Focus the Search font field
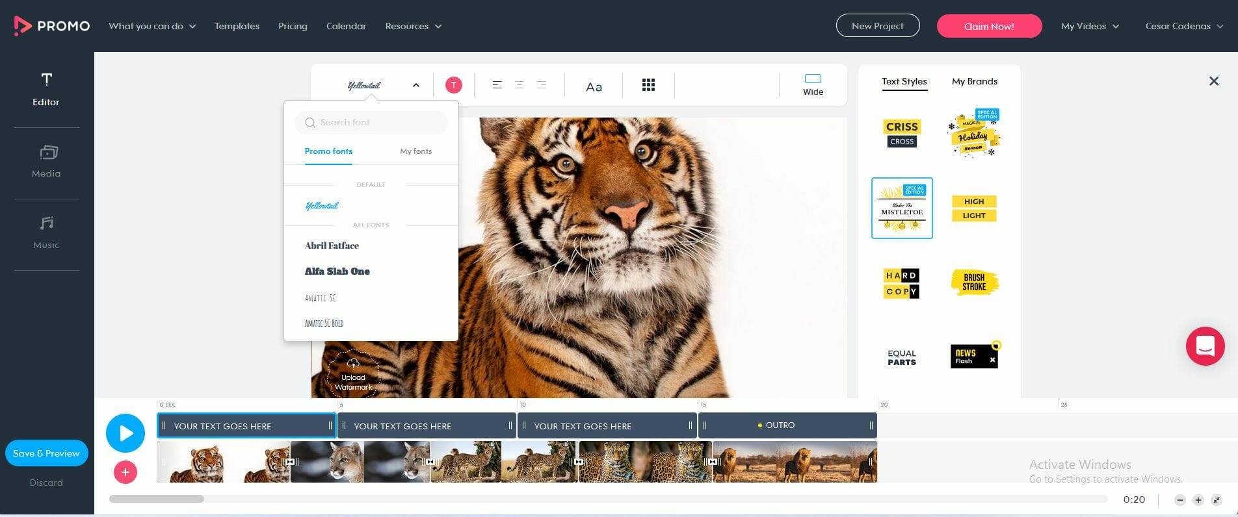The image size is (1238, 517). 371,122
